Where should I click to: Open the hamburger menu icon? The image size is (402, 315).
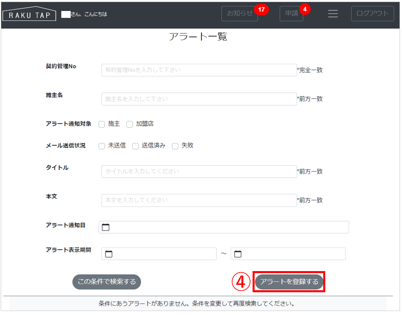click(x=333, y=13)
